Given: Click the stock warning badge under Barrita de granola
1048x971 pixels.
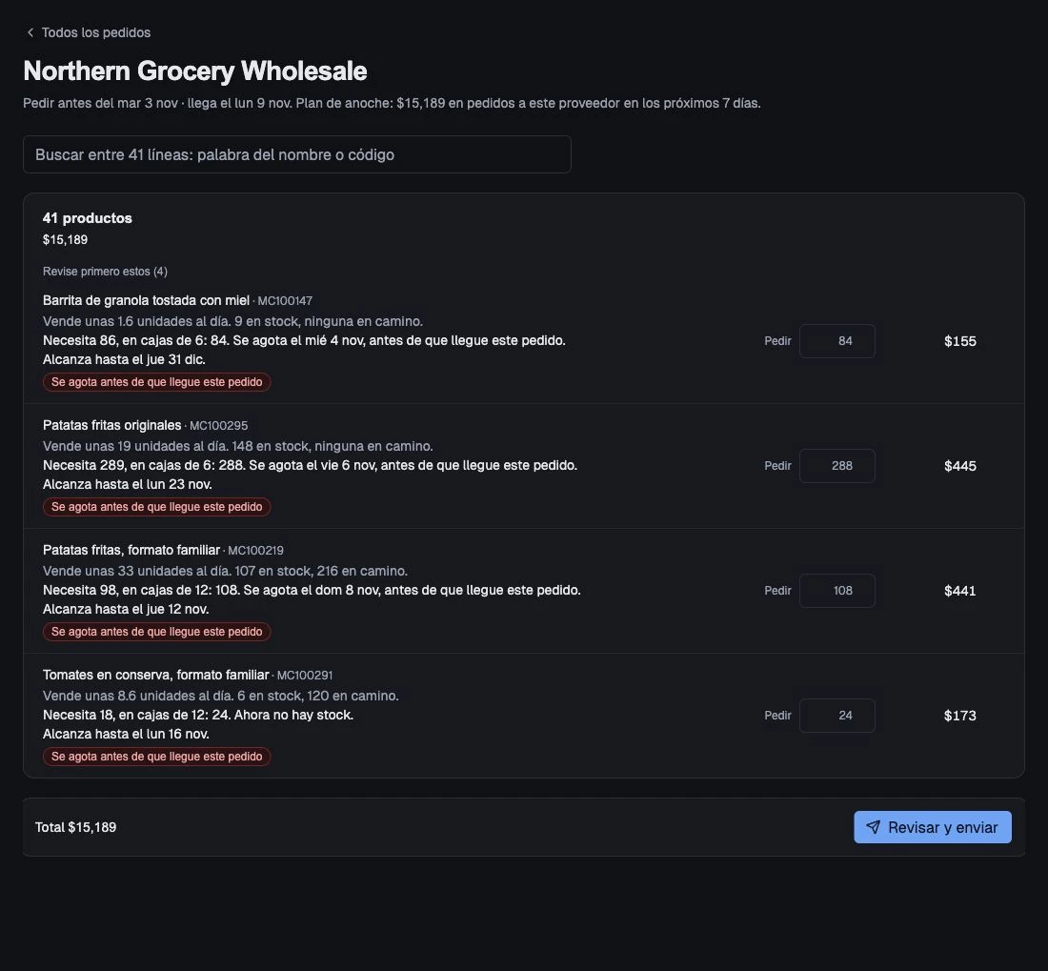Looking at the screenshot, I should (x=156, y=382).
